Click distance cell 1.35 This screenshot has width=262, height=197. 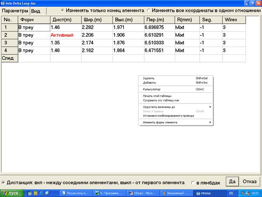click(65, 43)
